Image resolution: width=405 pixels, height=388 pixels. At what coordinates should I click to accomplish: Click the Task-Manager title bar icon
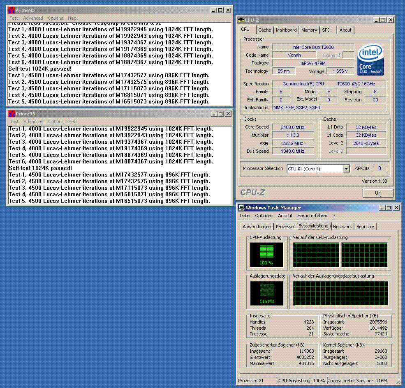[241, 208]
